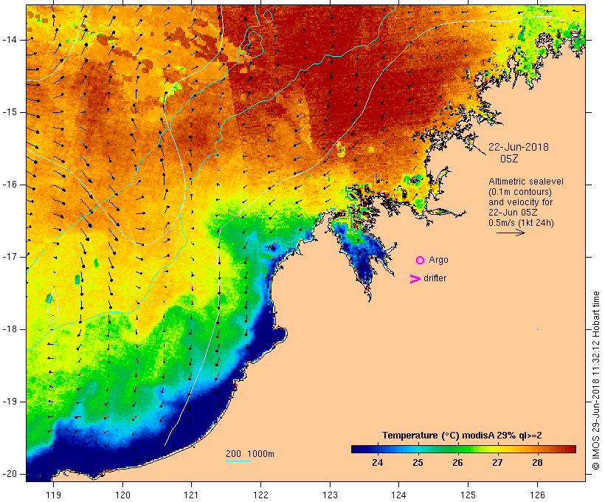Viewport: 605px width, 502px height.
Task: Click the temperature color bar legend
Action: [x=463, y=449]
